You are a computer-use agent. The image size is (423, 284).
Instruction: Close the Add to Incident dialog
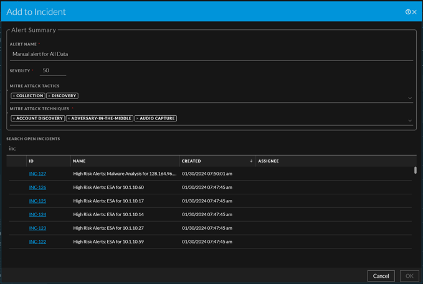(x=415, y=12)
